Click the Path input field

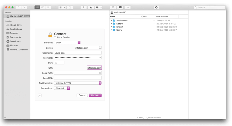pos(95,68)
